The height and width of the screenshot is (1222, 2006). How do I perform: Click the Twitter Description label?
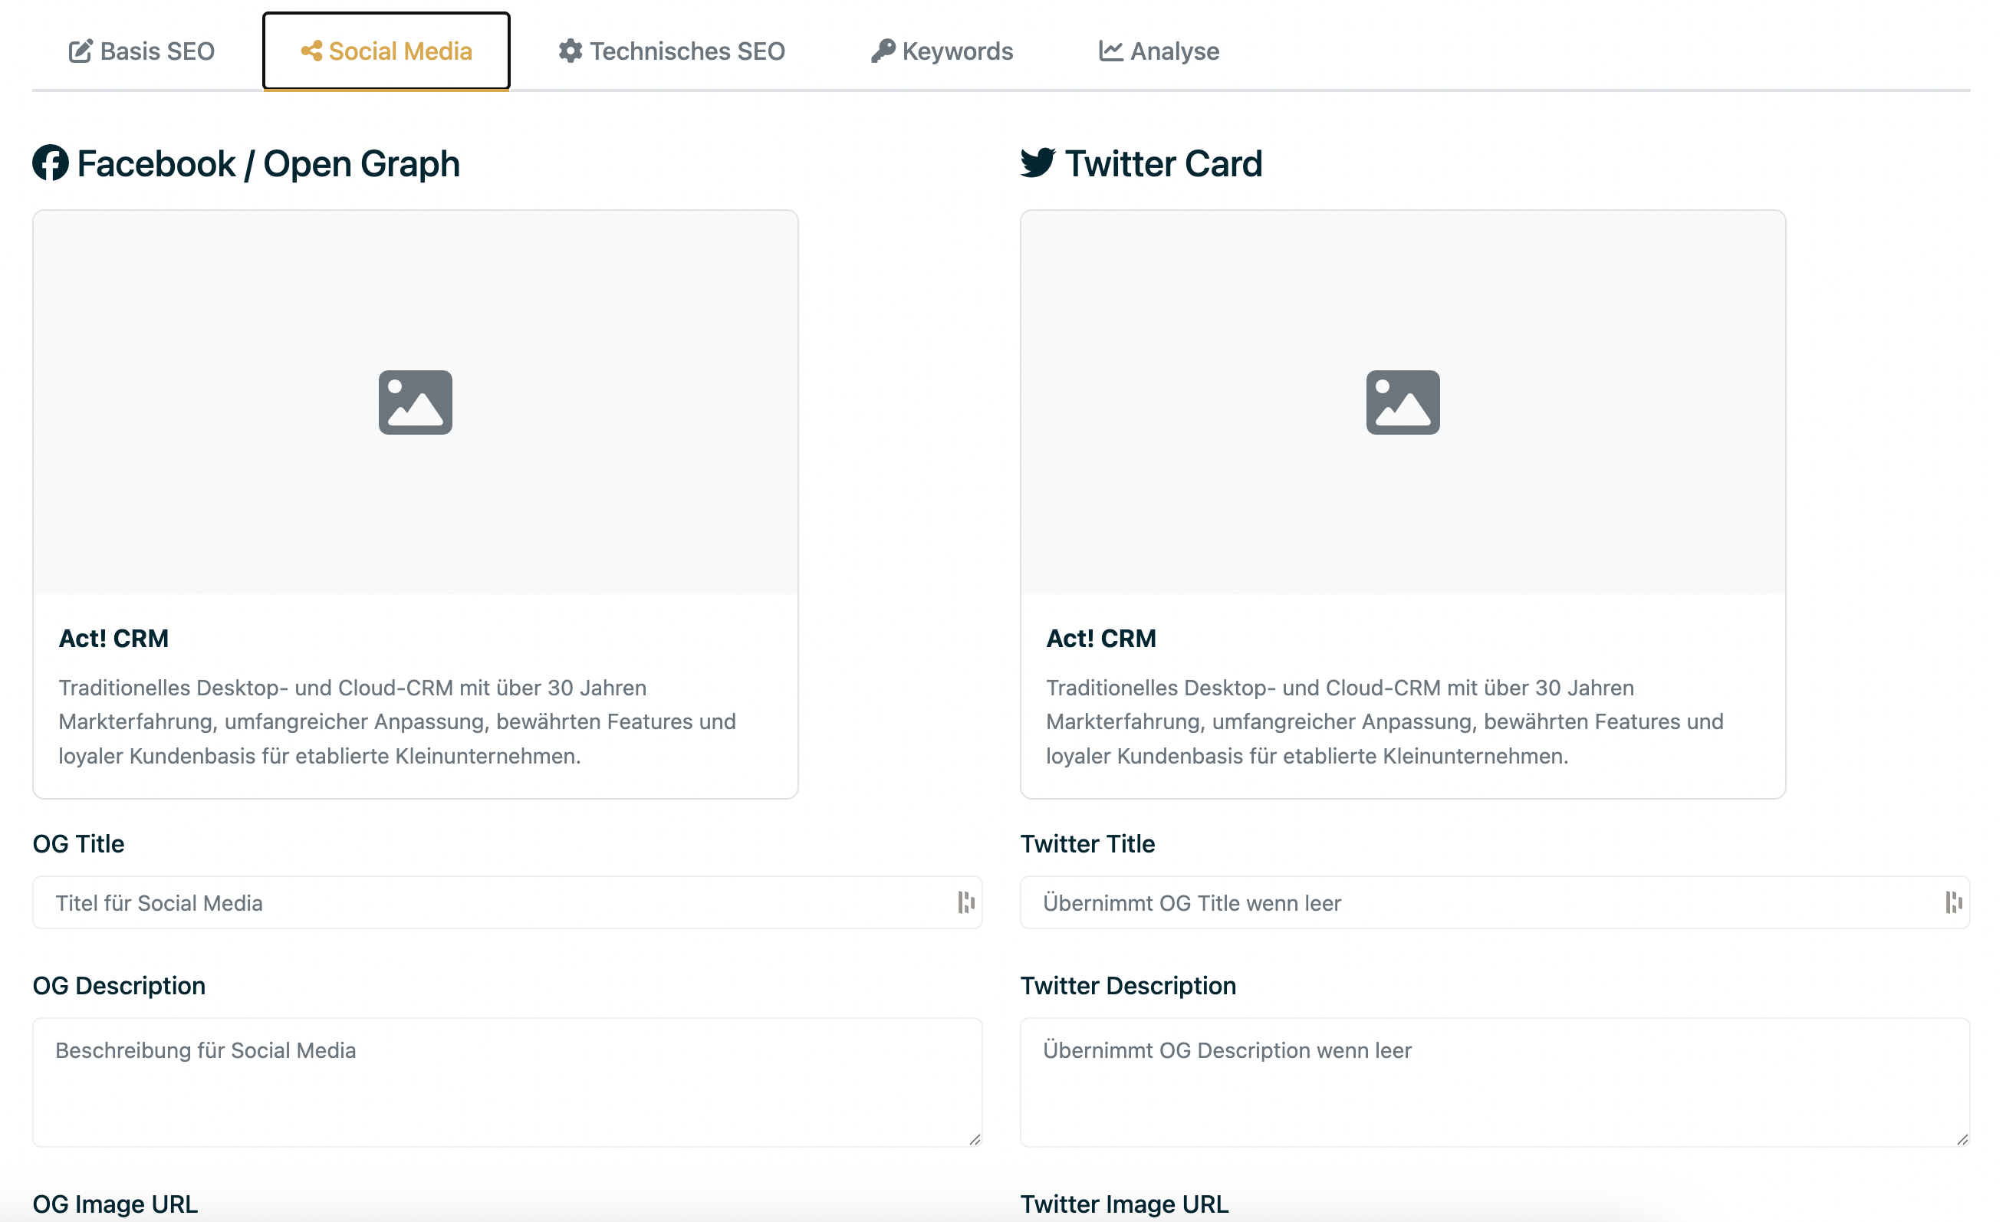click(1129, 985)
